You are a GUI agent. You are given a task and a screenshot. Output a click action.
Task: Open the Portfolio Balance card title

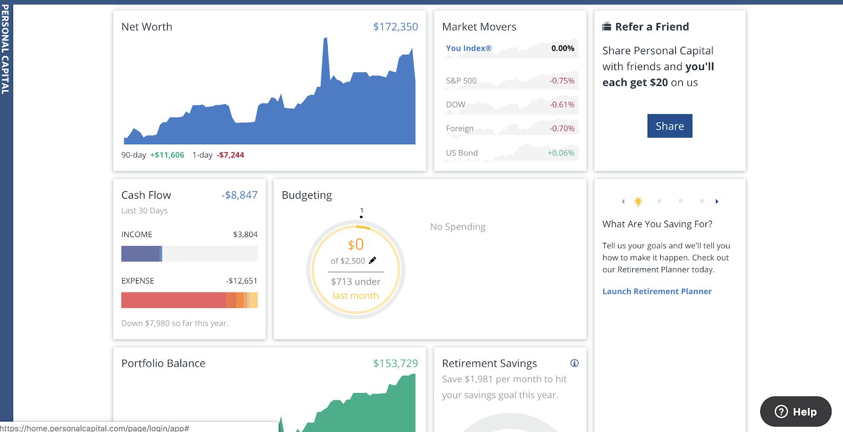[163, 363]
